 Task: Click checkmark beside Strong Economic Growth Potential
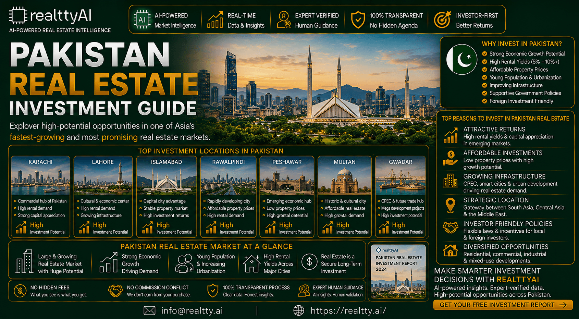484,54
